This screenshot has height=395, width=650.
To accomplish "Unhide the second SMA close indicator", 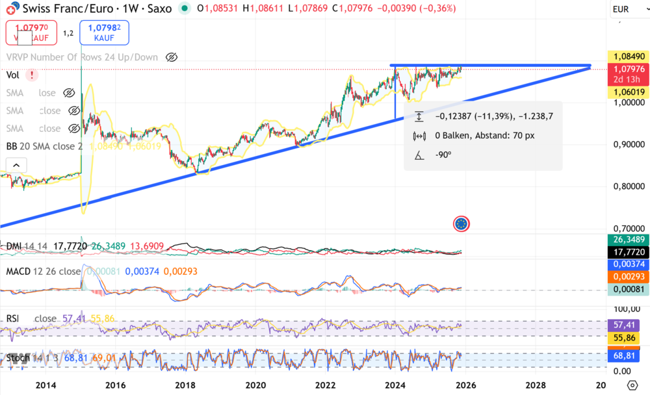I will pos(74,110).
